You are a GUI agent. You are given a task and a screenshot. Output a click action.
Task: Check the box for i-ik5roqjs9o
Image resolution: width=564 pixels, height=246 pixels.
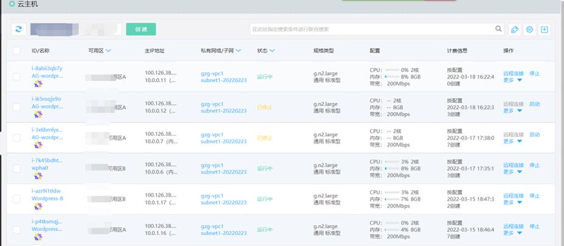click(16, 107)
